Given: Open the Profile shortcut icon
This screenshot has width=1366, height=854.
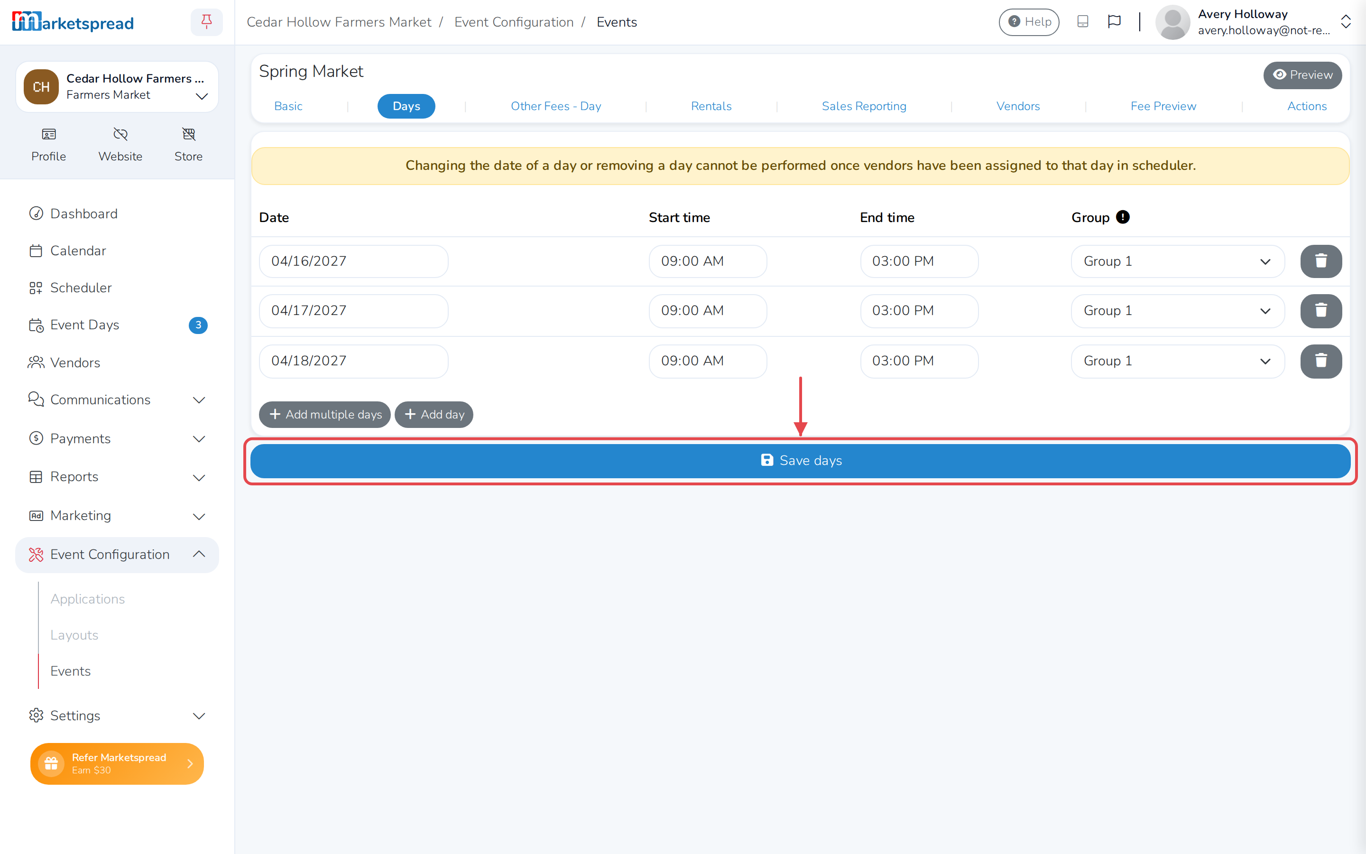Looking at the screenshot, I should [x=48, y=134].
